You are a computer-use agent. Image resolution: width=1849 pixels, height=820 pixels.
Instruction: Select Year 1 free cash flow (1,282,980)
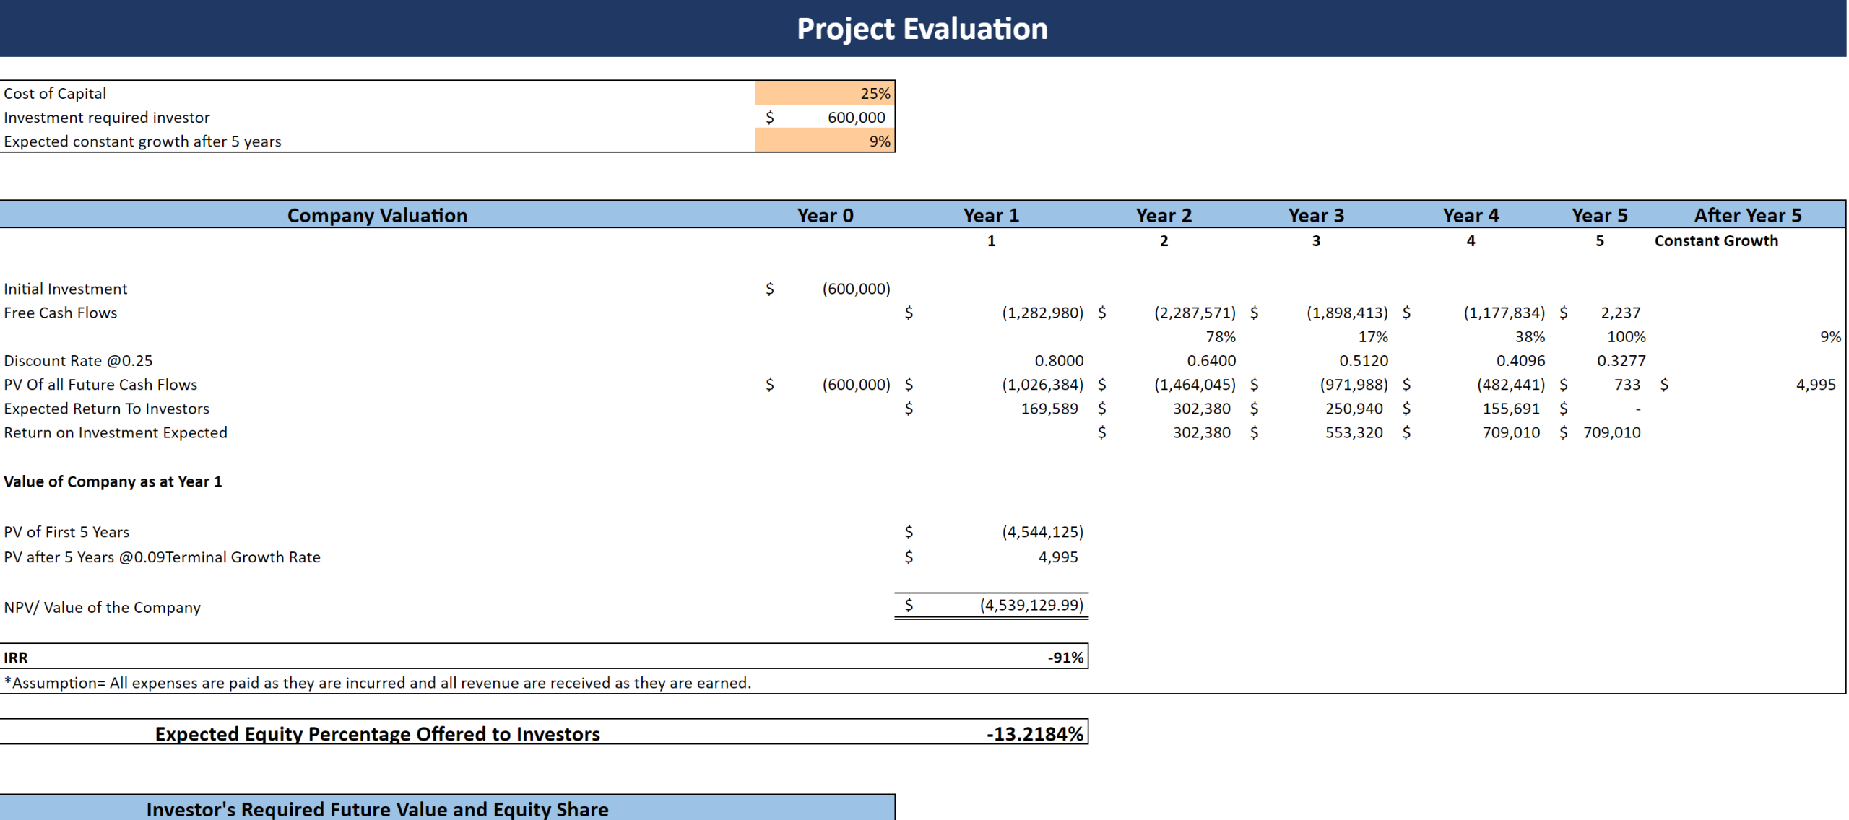click(x=1042, y=313)
